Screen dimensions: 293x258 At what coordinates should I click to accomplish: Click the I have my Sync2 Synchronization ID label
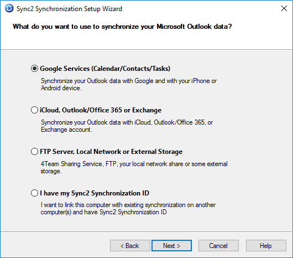[95, 193]
